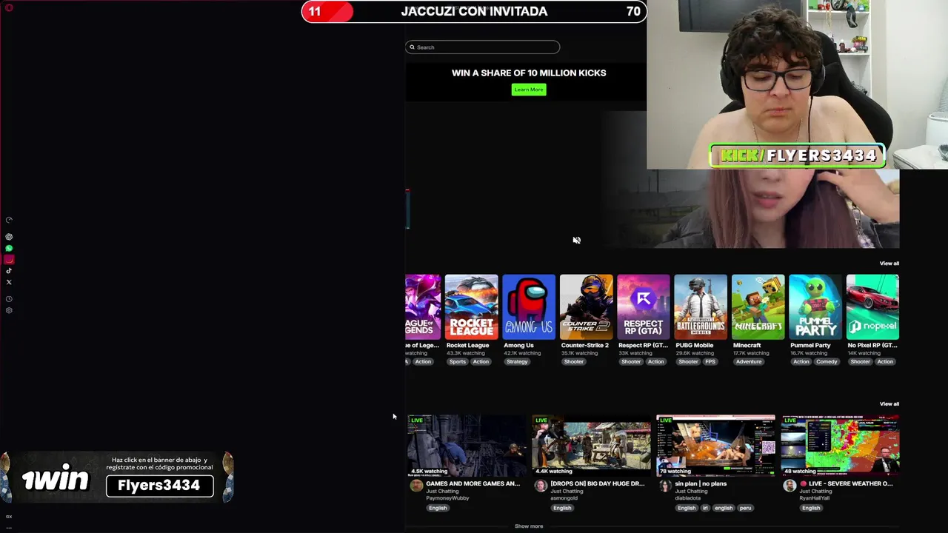Open asmongold's channel avatar
The height and width of the screenshot is (533, 948).
pos(541,486)
